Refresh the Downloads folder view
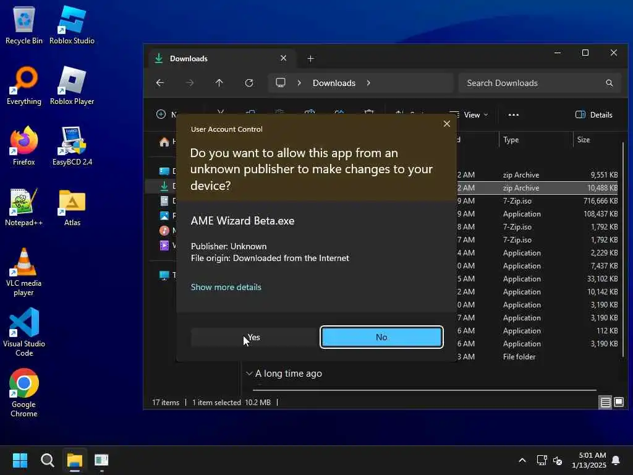633x475 pixels. pos(249,83)
